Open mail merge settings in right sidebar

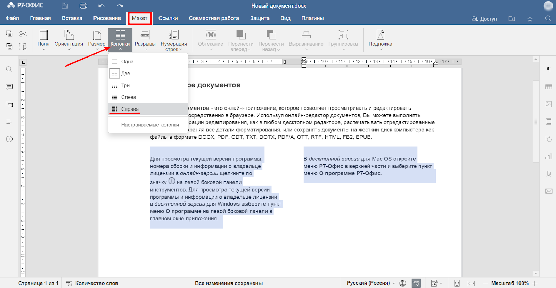pos(549,191)
